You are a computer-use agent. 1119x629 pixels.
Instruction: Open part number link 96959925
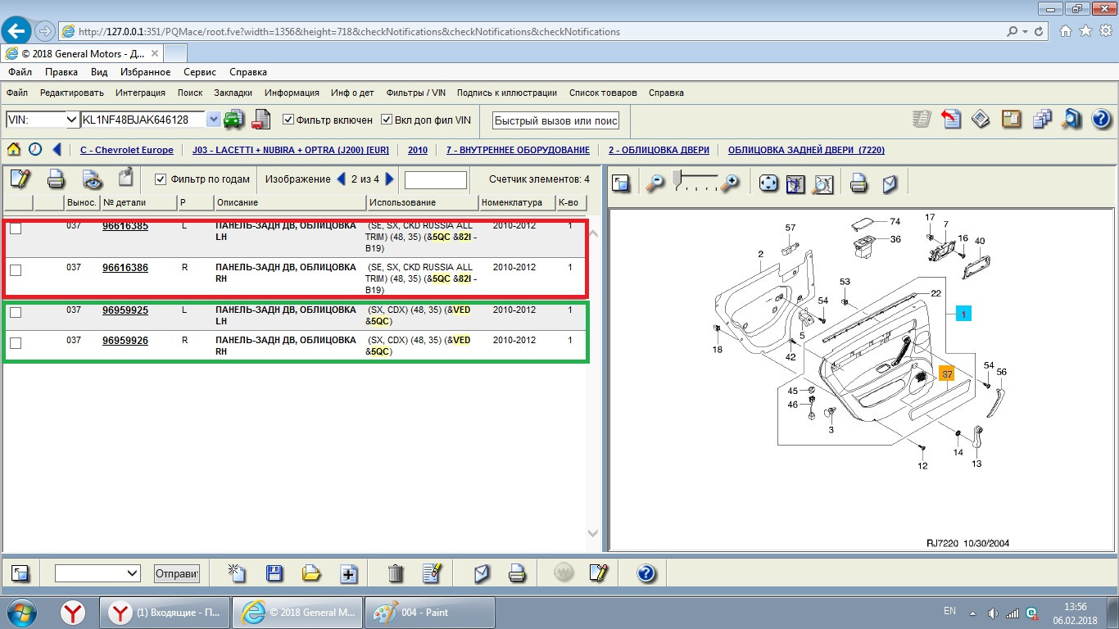(125, 310)
